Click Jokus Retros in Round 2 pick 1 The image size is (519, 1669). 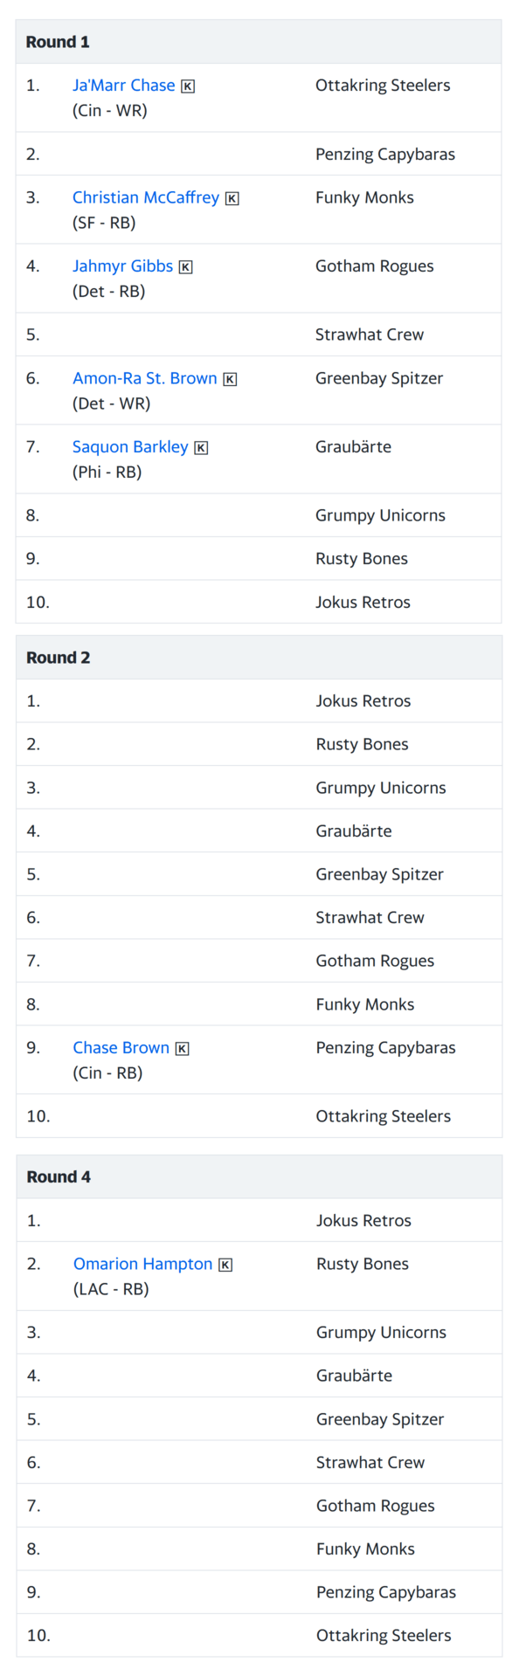363,701
